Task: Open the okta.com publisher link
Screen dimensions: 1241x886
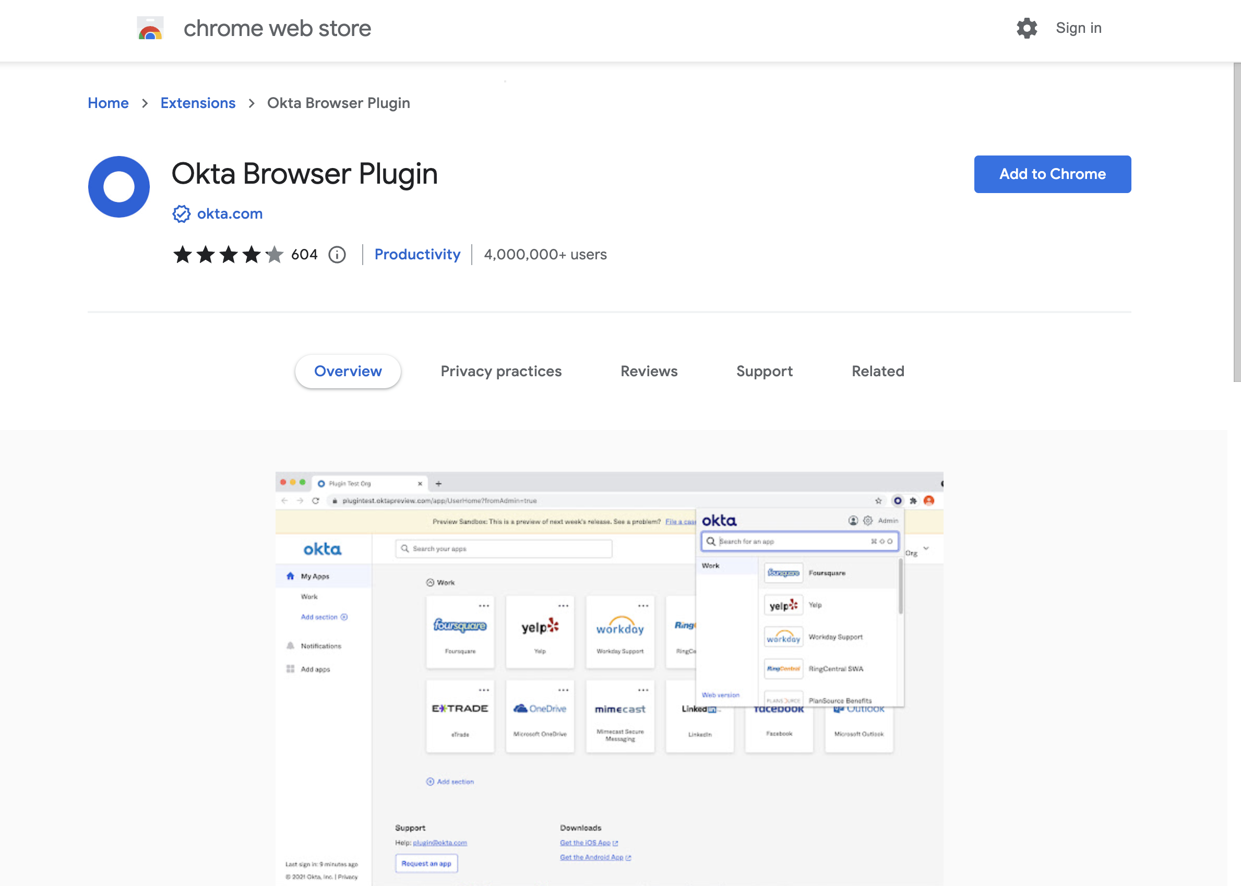Action: tap(230, 214)
